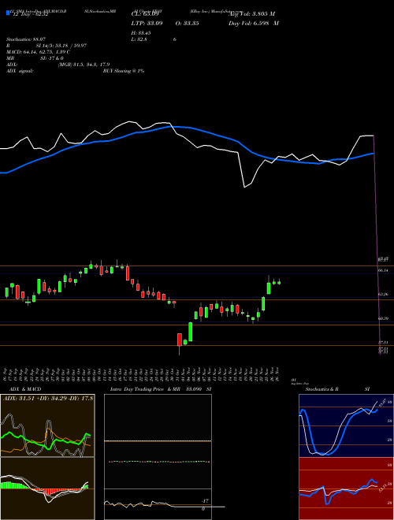Open the blue Stochastics chart panel

click(346, 425)
